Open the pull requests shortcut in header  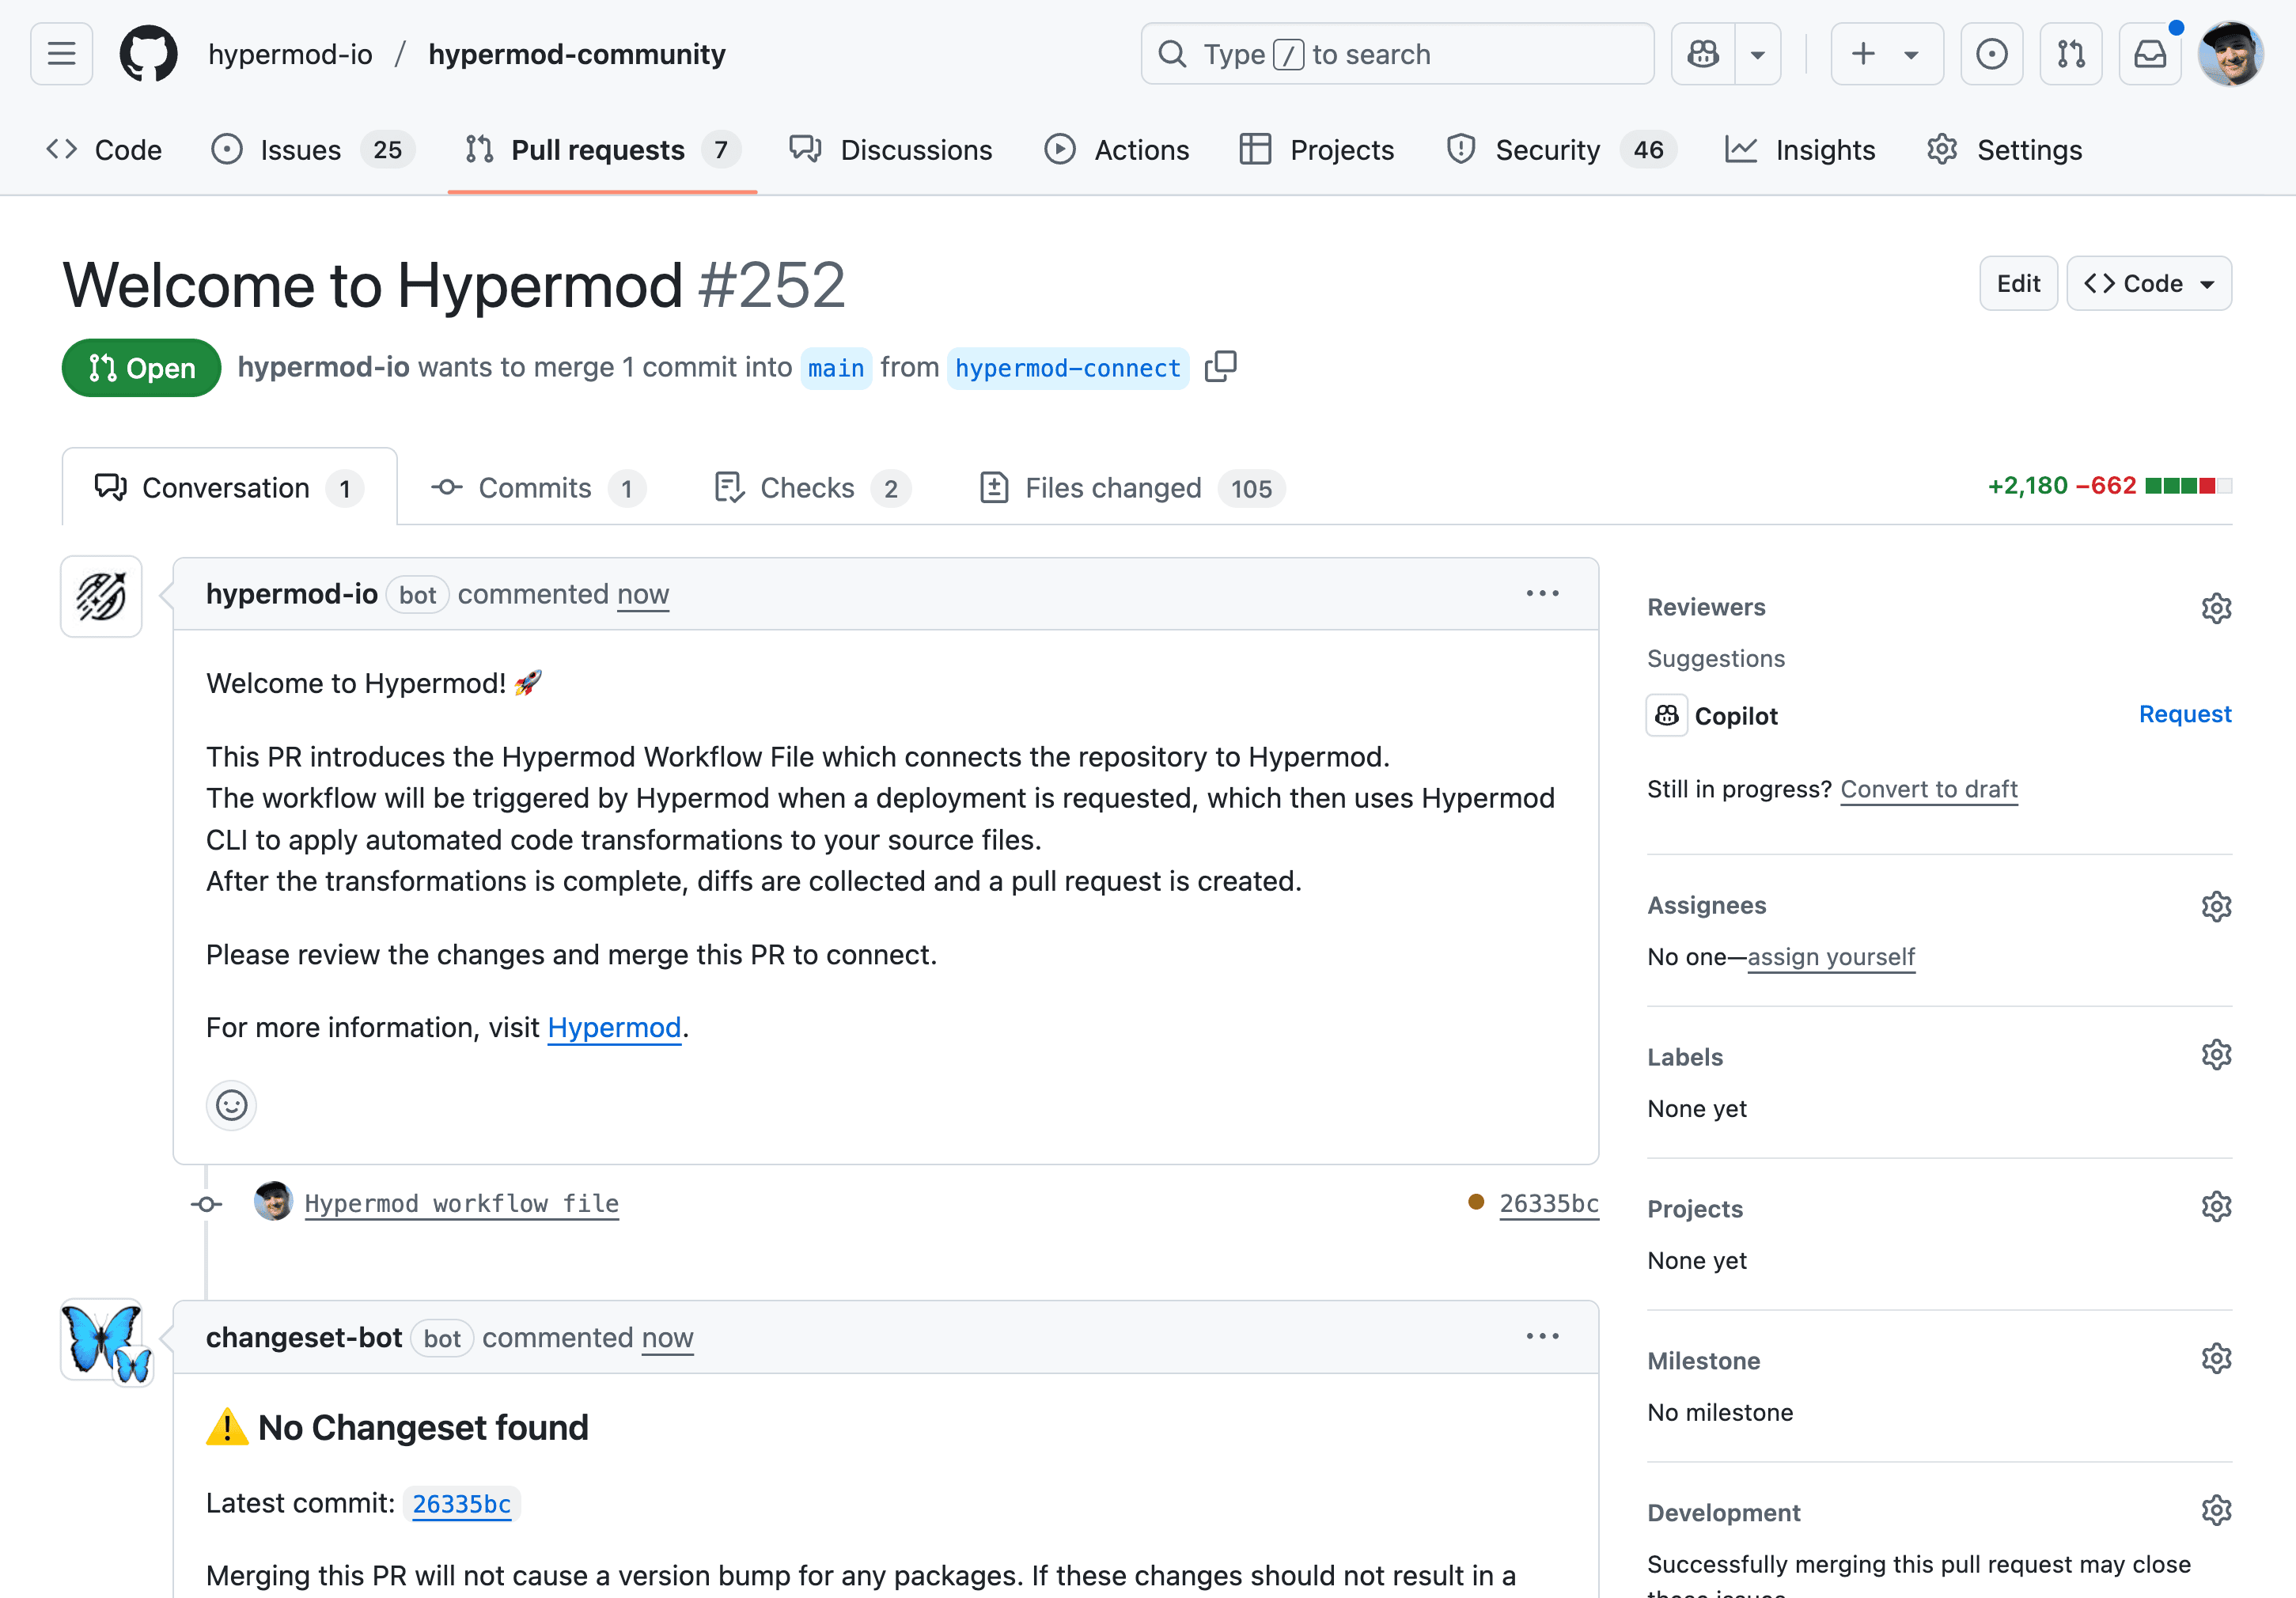pyautogui.click(x=2071, y=54)
